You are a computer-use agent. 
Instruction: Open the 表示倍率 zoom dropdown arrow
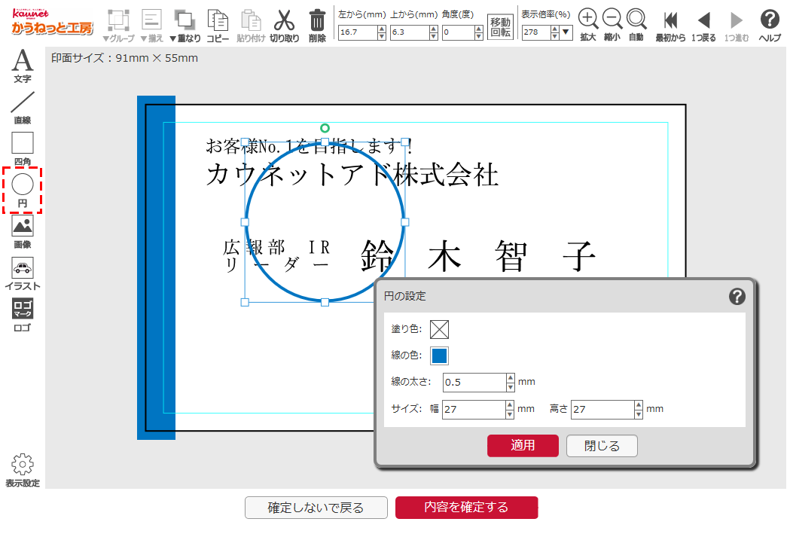pyautogui.click(x=566, y=32)
